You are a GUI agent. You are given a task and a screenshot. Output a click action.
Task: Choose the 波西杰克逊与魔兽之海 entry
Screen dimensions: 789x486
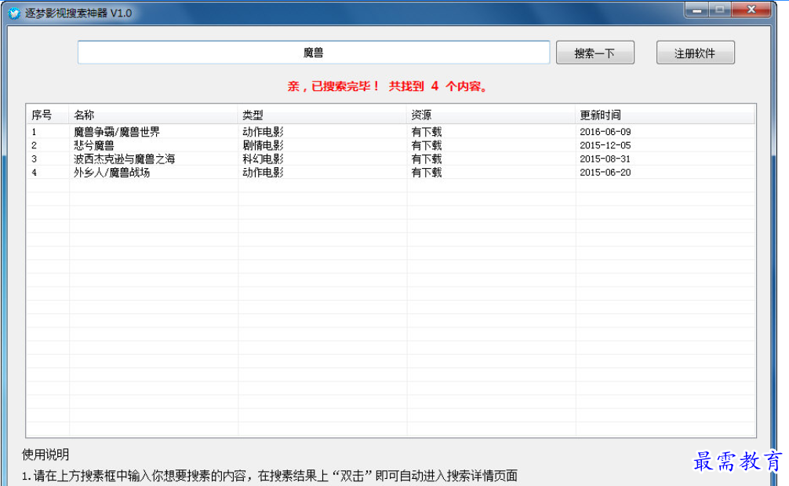[x=125, y=159]
